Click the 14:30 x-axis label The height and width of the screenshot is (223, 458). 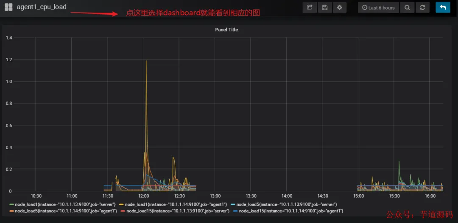322,196
